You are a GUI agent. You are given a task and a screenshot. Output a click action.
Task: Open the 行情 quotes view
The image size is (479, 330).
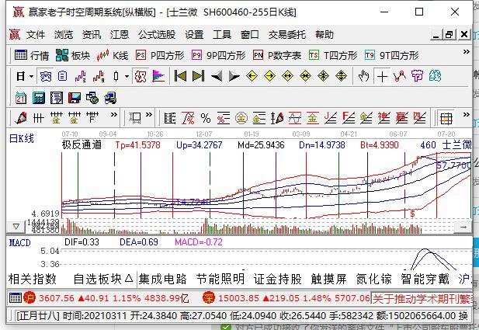pyautogui.click(x=32, y=56)
